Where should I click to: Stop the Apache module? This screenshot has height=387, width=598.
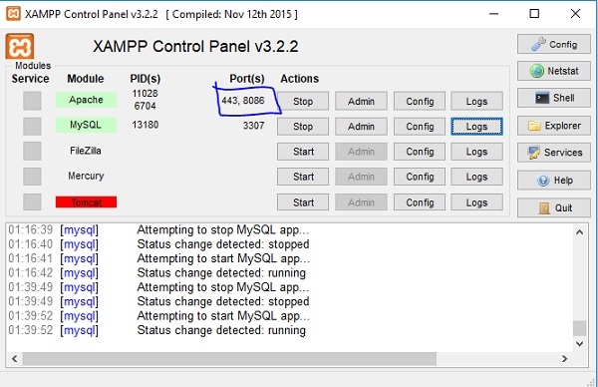[303, 101]
